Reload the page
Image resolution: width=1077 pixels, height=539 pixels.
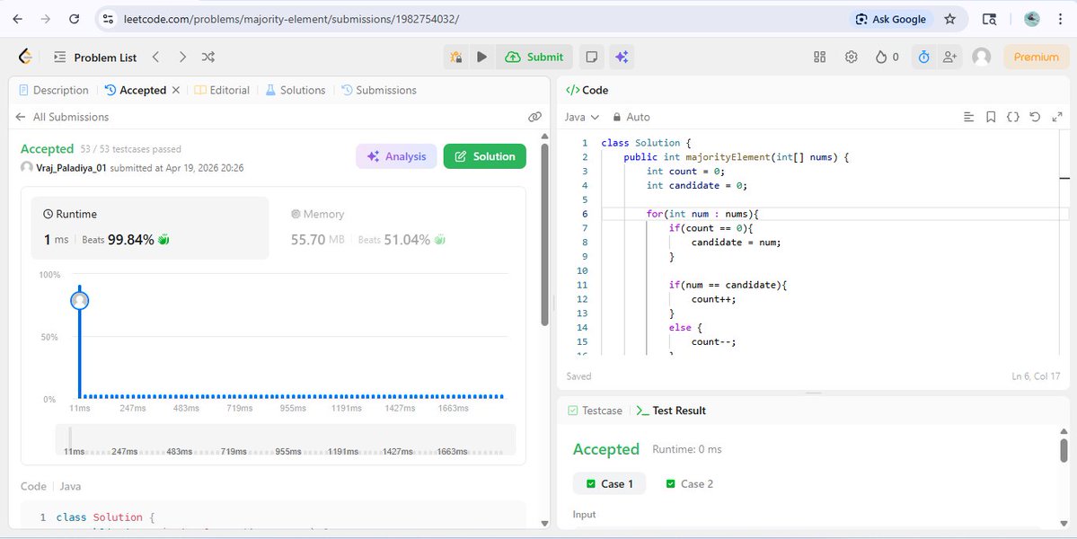coord(75,19)
